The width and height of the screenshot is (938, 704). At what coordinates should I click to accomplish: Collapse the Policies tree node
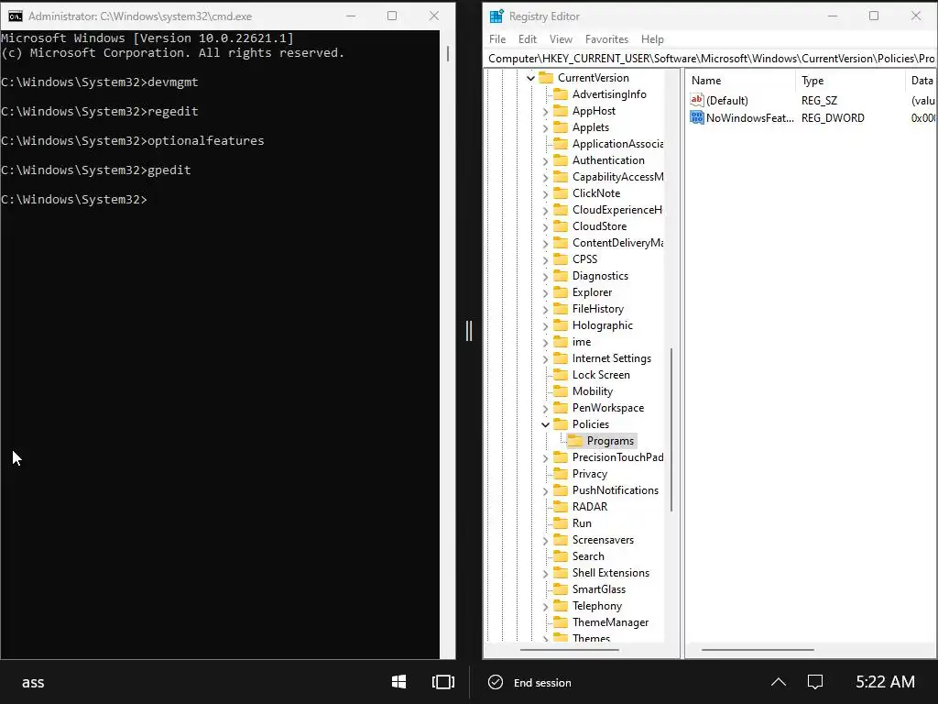click(545, 424)
